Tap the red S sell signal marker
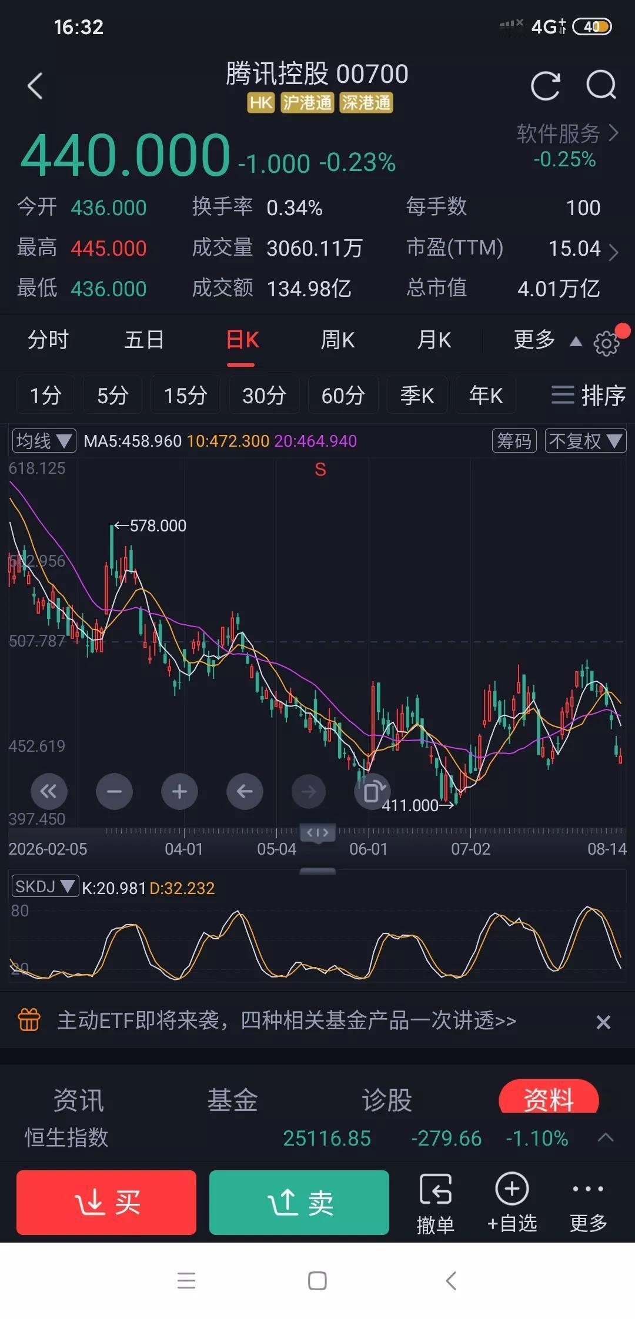Screen dimensions: 635x1319 (320, 470)
